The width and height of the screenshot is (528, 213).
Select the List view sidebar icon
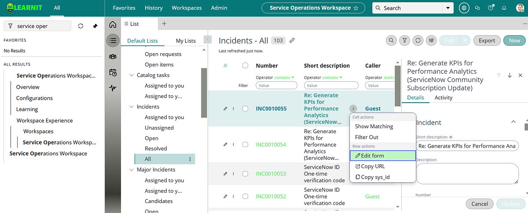point(113,40)
